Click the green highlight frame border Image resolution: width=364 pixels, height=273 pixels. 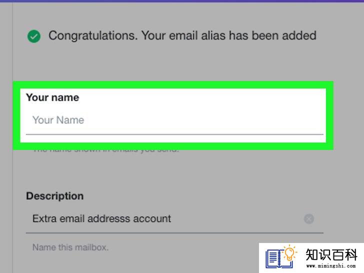[173, 84]
